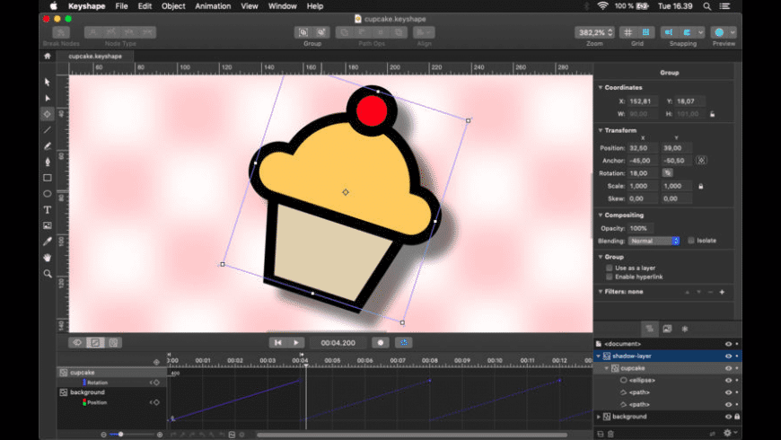This screenshot has height=440, width=781.
Task: Select the Text tool in the toolbox
Action: coord(48,210)
